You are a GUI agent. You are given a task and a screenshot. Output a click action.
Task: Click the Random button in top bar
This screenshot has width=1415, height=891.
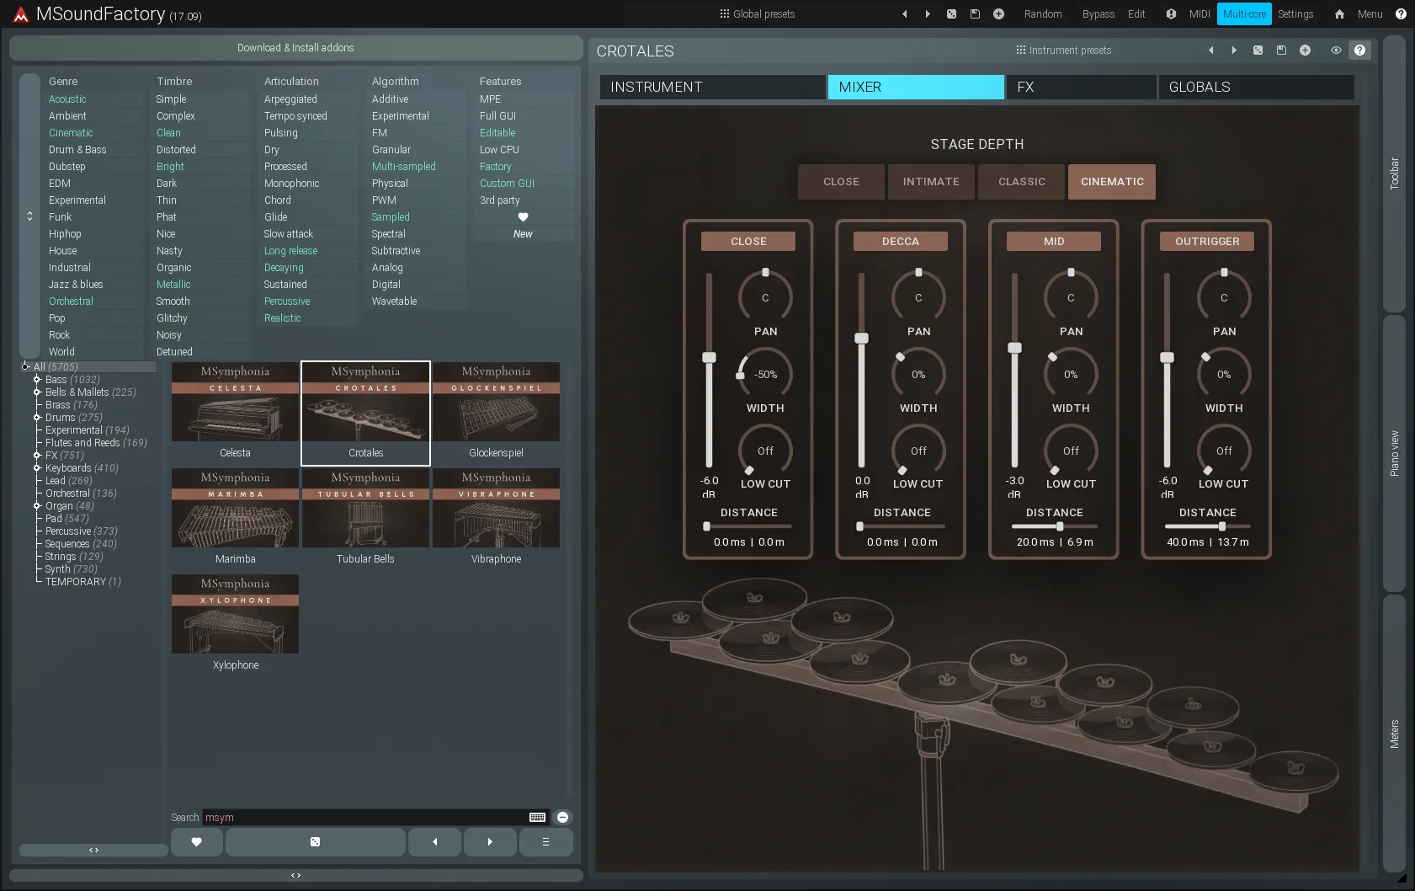[x=1043, y=14]
